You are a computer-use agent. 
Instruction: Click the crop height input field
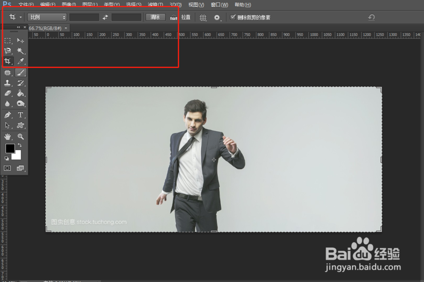pyautogui.click(x=126, y=17)
